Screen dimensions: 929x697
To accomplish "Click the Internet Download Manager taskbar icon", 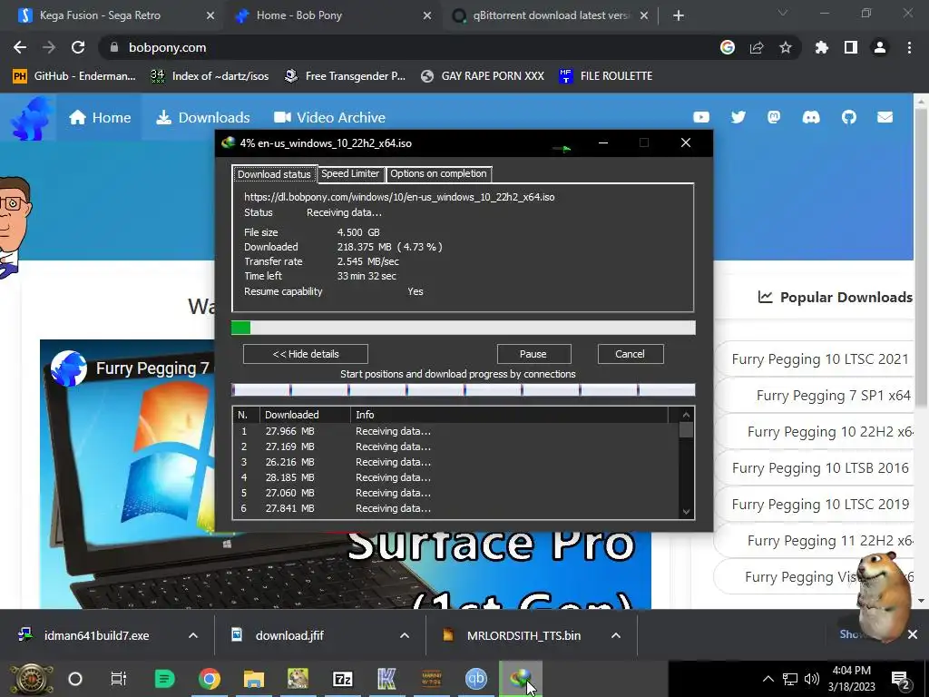I will 520,679.
